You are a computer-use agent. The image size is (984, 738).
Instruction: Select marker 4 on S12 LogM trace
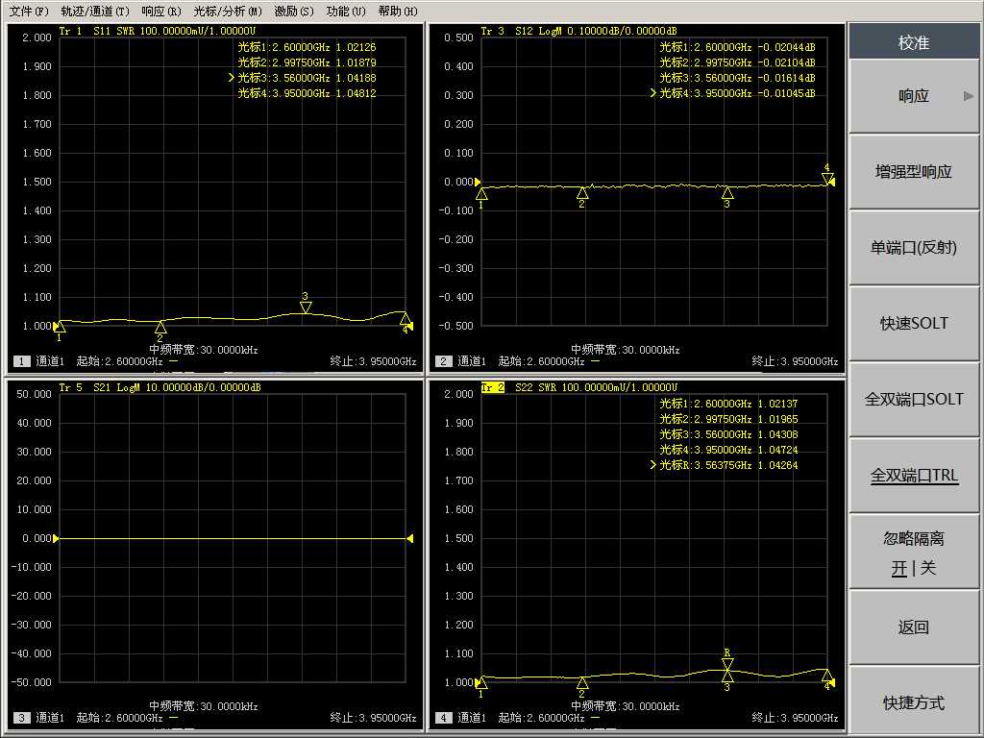tap(827, 174)
